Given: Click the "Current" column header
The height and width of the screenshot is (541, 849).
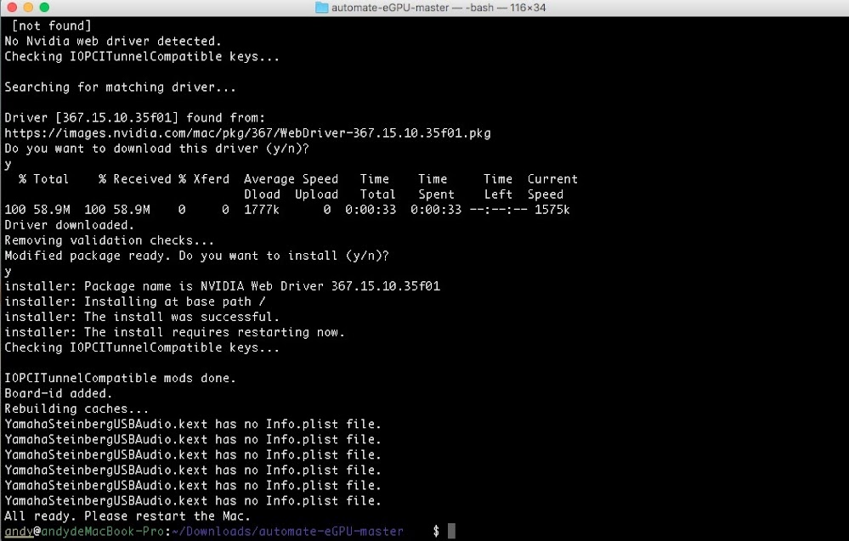Looking at the screenshot, I should [552, 179].
